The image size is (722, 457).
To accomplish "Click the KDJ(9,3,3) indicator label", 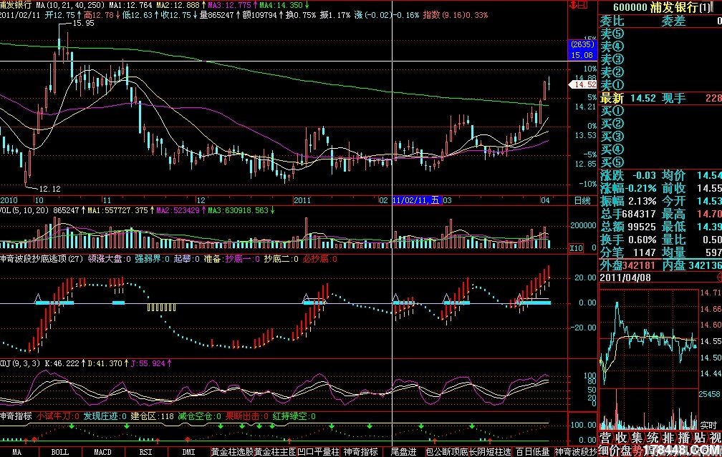I will (20, 363).
